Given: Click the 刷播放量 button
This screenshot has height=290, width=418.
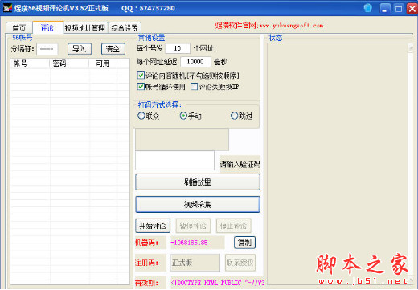Looking at the screenshot, I should coord(198,182).
